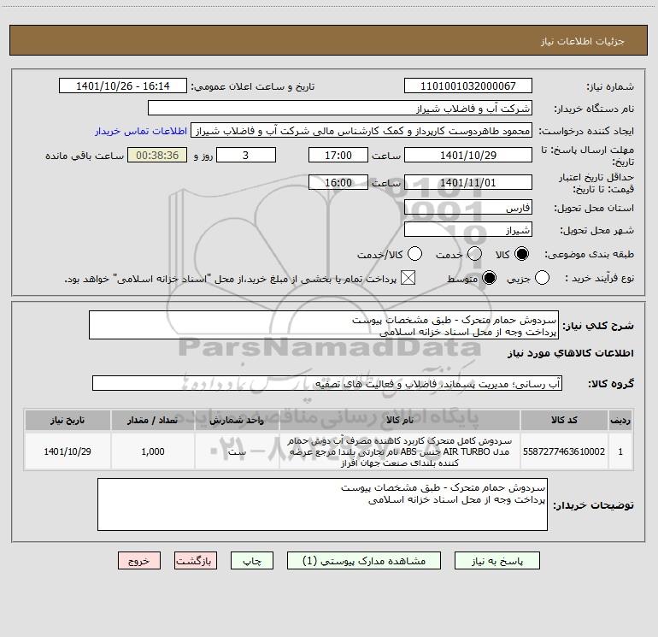Toggle the اسناد خزانه اسلامی payment checkbox
Viewport: 658px width, 637px height.
click(408, 278)
